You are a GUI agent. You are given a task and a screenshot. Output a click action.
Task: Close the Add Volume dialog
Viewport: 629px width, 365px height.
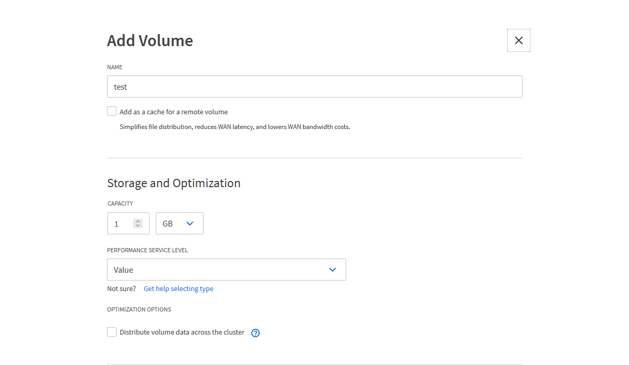(518, 40)
